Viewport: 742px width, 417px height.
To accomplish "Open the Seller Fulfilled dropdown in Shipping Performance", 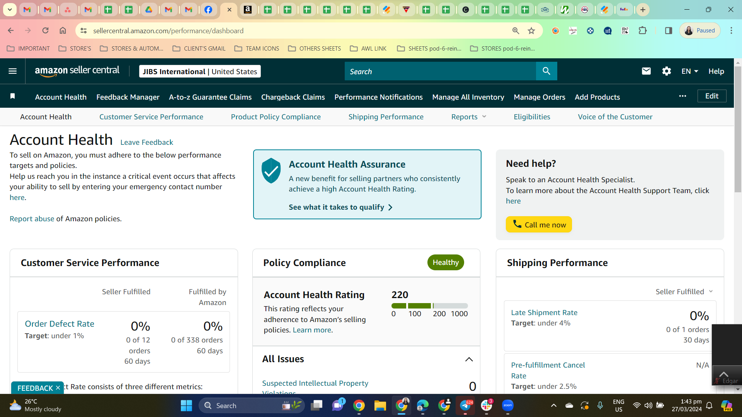I will click(x=684, y=292).
